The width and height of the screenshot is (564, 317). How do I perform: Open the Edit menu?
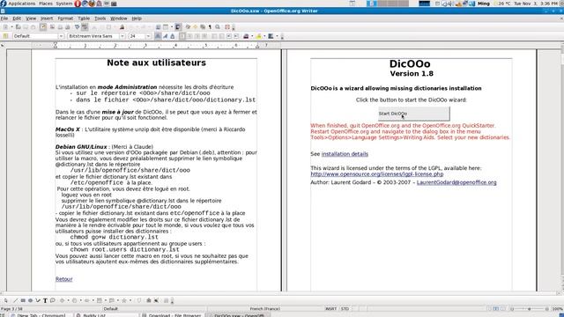[x=17, y=18]
